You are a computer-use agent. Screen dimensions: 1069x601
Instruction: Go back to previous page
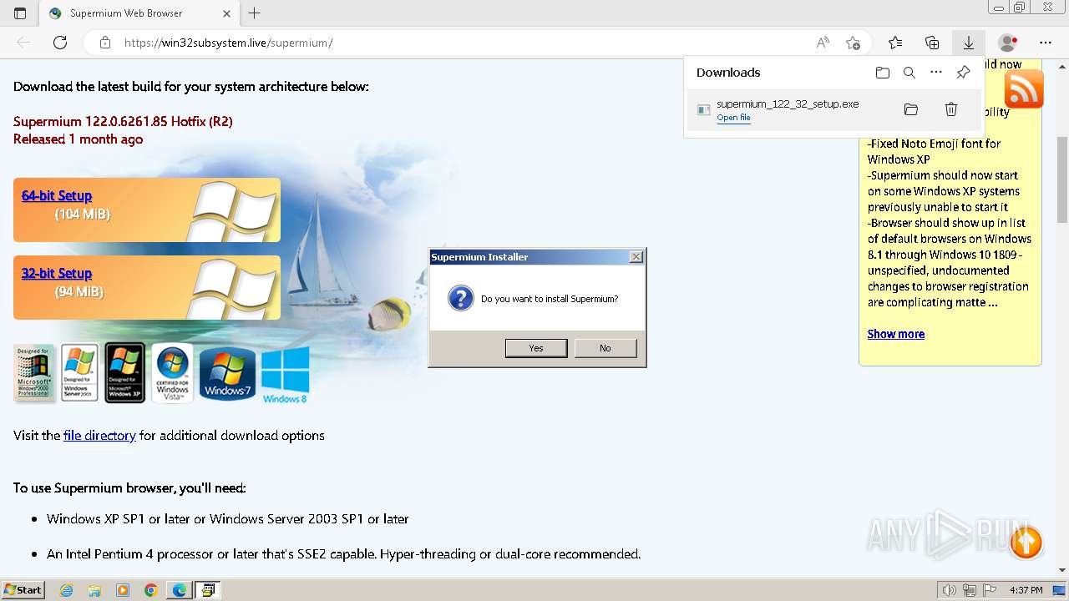(23, 43)
